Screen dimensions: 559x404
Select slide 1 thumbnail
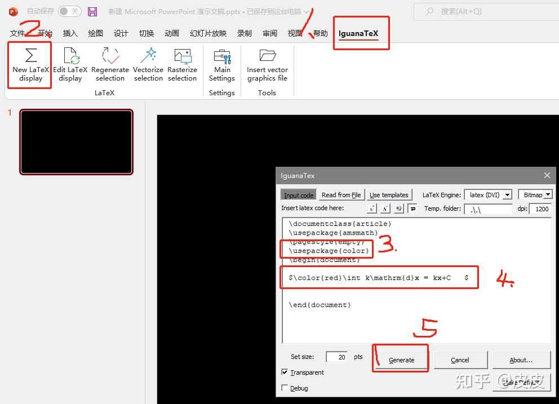click(76, 142)
